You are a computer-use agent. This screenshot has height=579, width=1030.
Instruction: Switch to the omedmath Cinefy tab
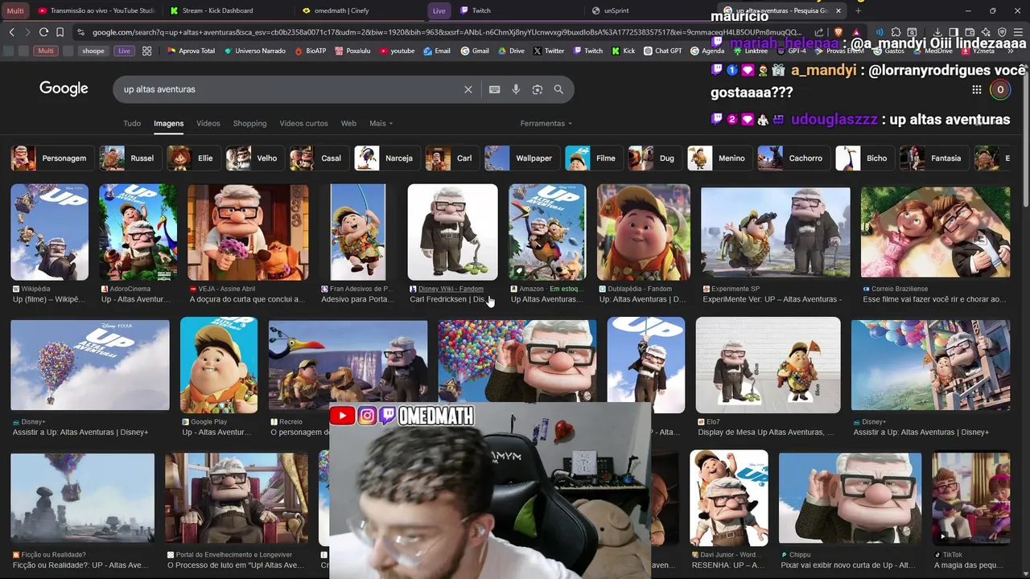coord(360,10)
